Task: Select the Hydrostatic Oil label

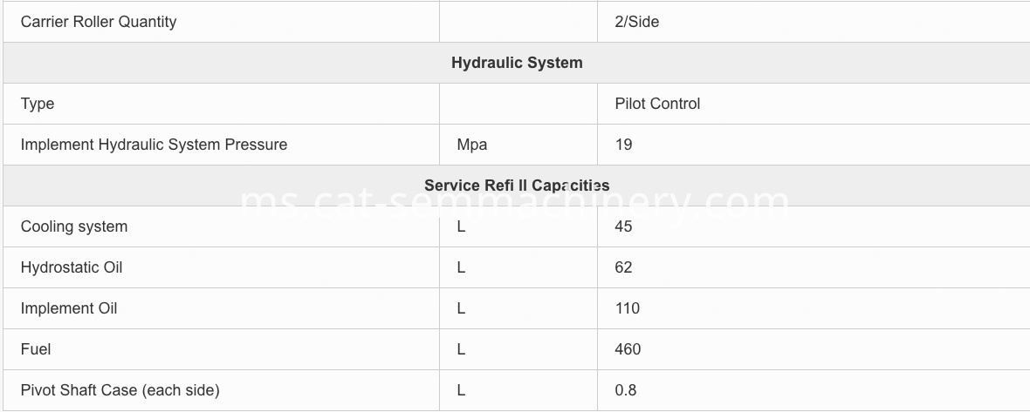Action: coord(72,267)
